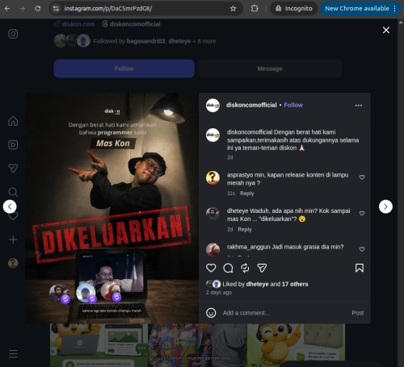The width and height of the screenshot is (404, 367).
Task: Open the post's three-dot options menu
Action: click(x=359, y=105)
